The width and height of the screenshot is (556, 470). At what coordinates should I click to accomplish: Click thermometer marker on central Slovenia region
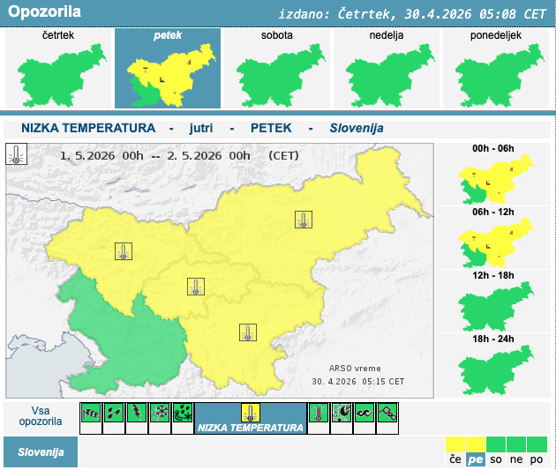pyautogui.click(x=195, y=287)
